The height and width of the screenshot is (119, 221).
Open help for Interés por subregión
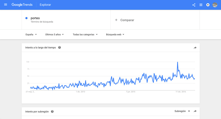52,111
